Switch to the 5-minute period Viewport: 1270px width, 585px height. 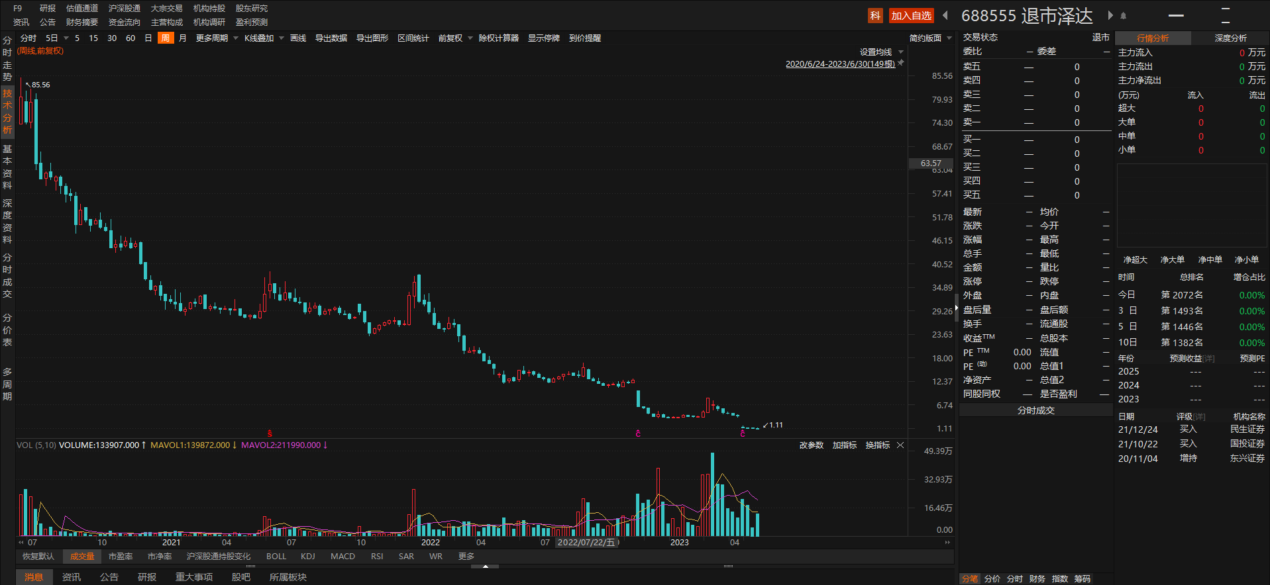coord(77,38)
